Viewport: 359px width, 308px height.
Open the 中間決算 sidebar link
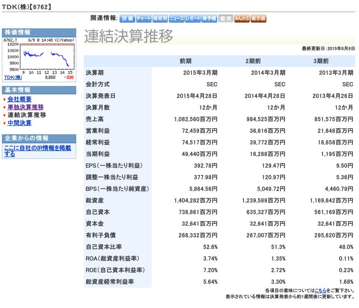coord(20,123)
